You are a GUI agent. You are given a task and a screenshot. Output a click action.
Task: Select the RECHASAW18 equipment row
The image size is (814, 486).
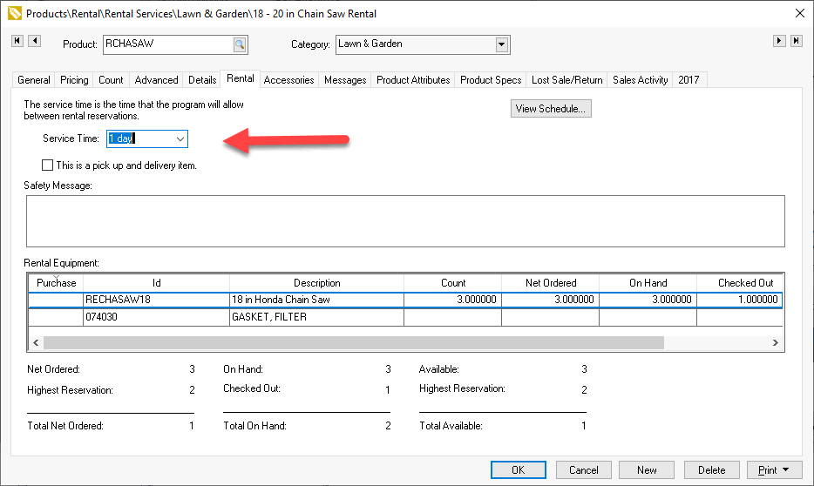157,300
